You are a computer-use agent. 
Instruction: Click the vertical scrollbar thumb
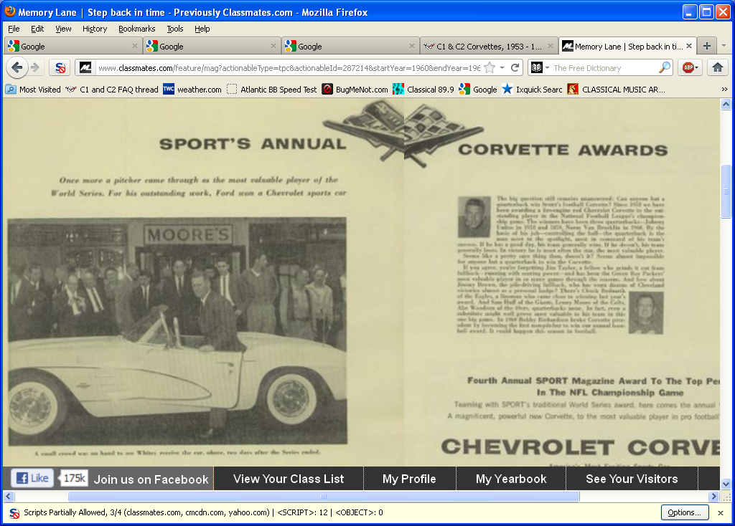coord(726,191)
